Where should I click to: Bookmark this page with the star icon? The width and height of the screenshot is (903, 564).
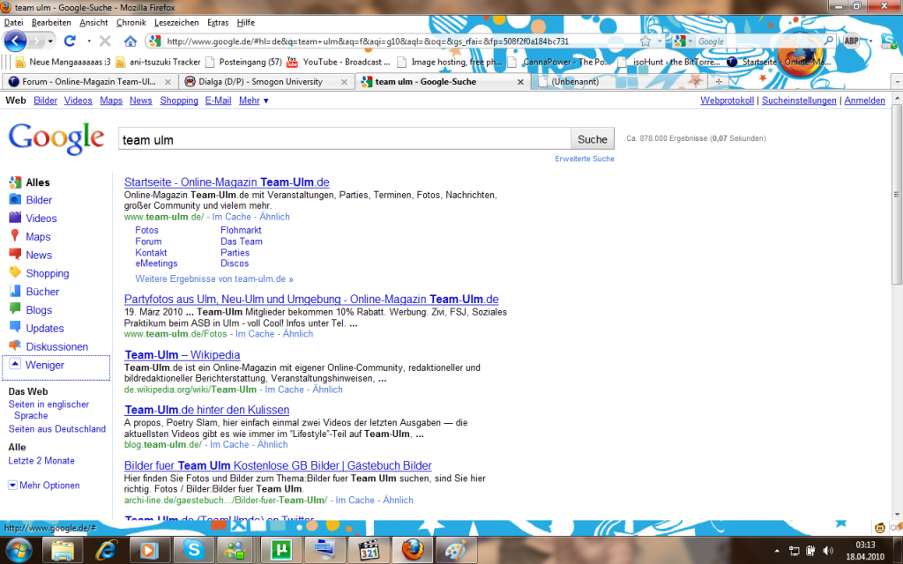[x=646, y=41]
